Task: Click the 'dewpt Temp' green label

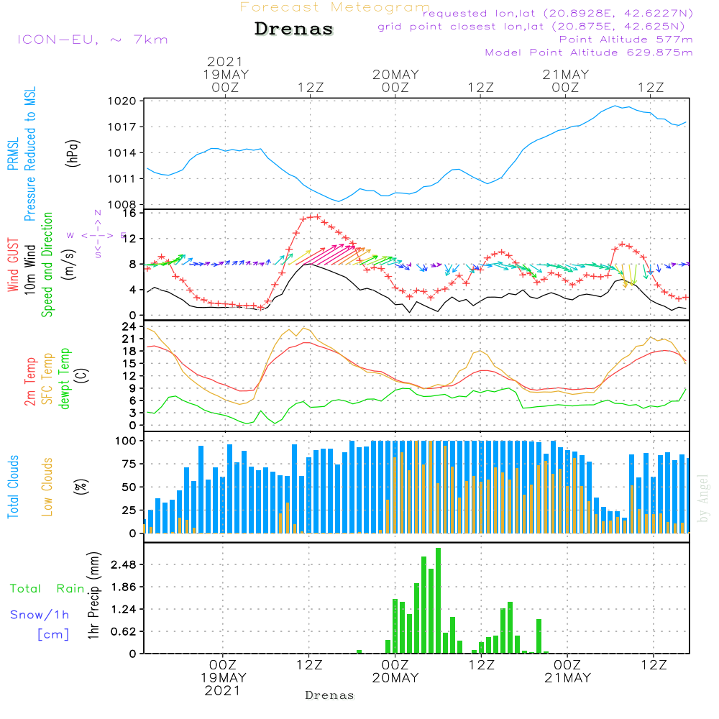Action: pos(64,378)
